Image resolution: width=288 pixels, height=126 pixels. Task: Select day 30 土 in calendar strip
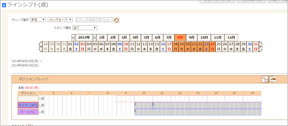point(250,47)
